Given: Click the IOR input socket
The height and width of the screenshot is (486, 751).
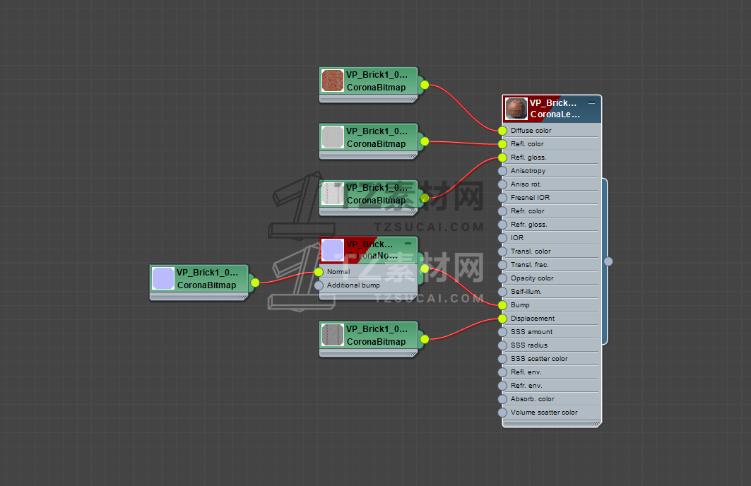Looking at the screenshot, I should click(502, 238).
